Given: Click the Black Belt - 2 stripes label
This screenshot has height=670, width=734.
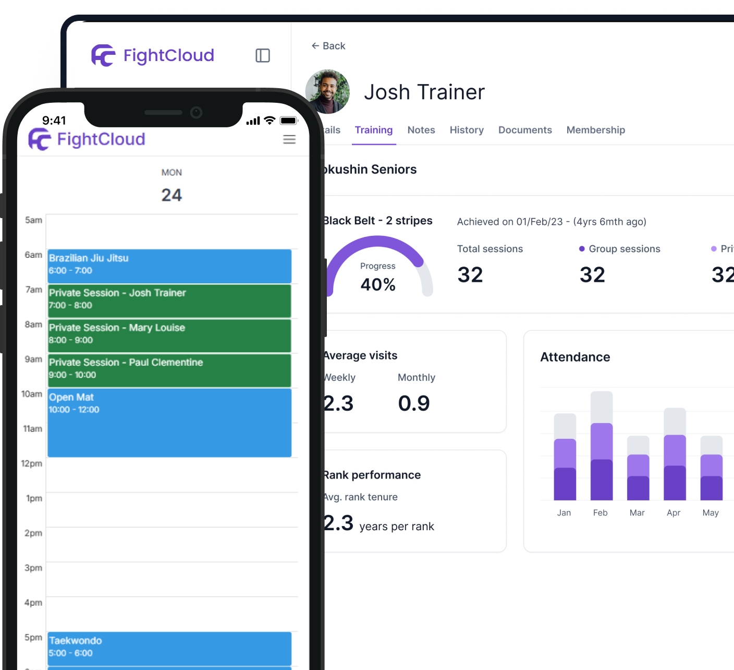Looking at the screenshot, I should click(377, 221).
